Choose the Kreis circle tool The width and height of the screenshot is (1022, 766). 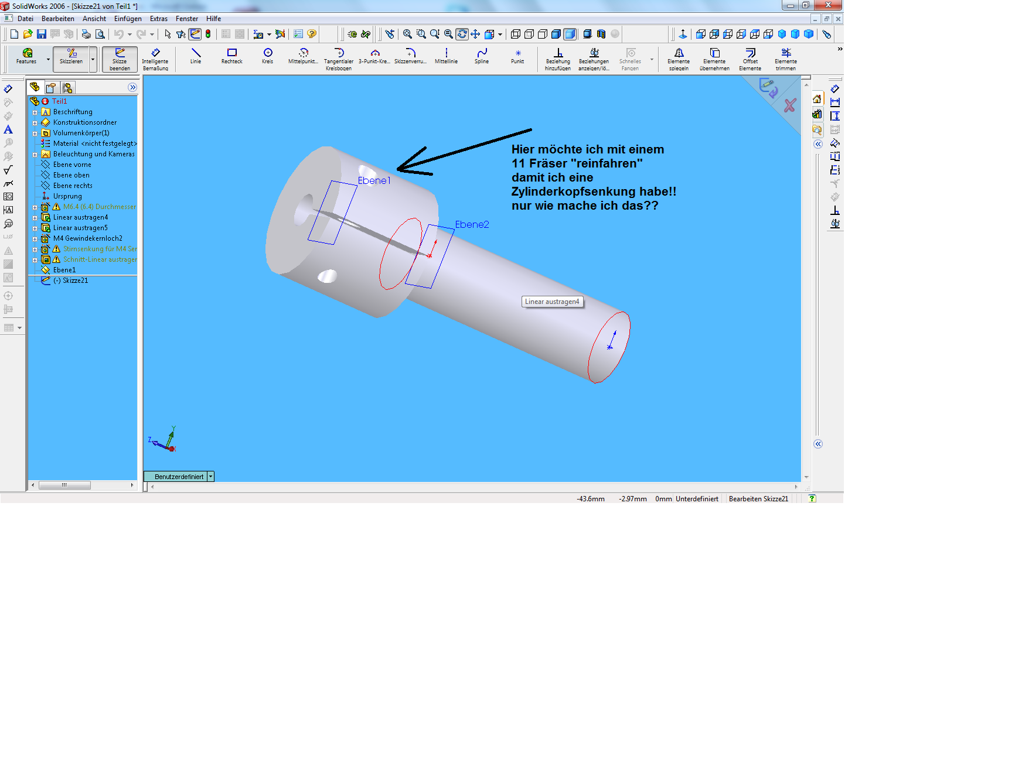pos(268,56)
